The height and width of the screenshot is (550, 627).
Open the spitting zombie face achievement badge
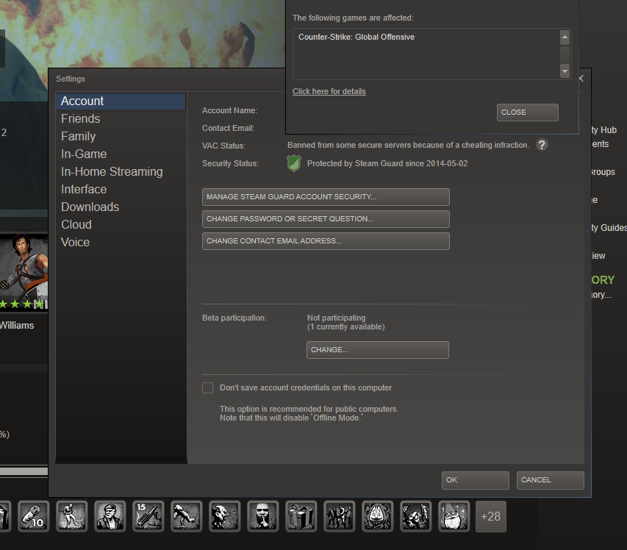[x=225, y=516]
